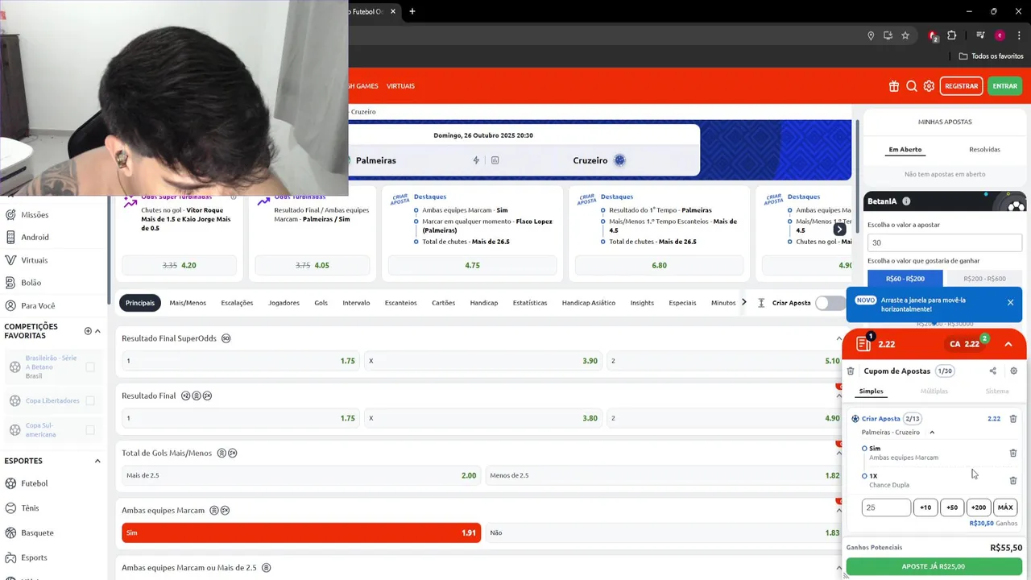Screen dimensions: 1031x580
Task: Check the Copa Sul-americana checkbox
Action: tap(90, 430)
